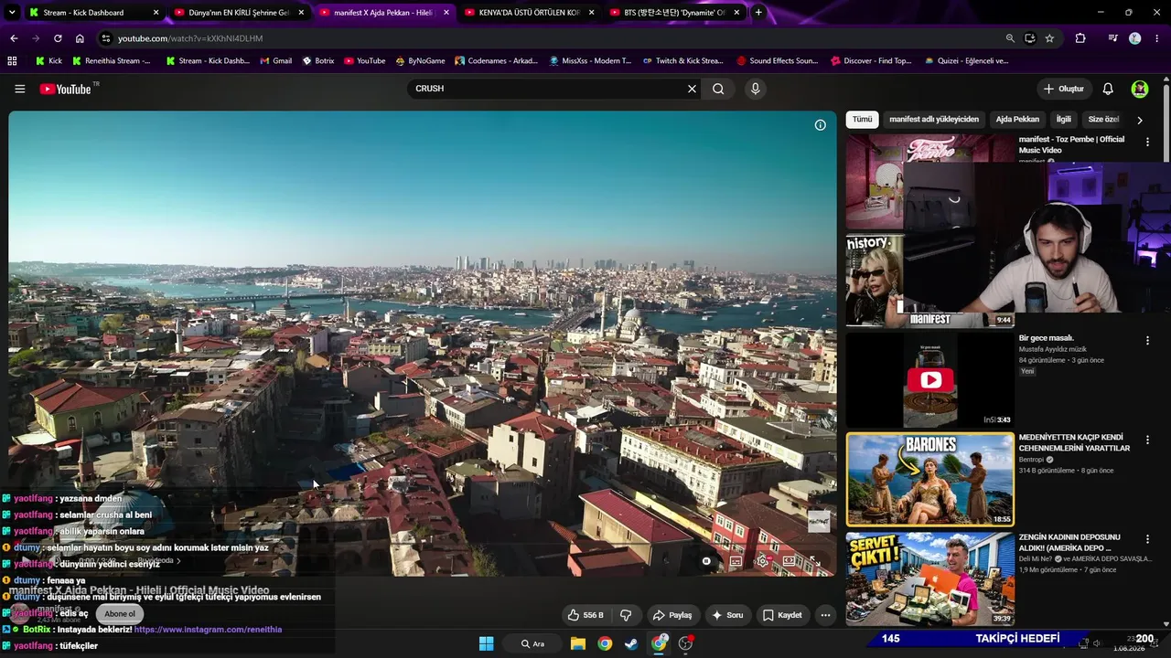This screenshot has width=1171, height=658.
Task: Open the Bir gece masalı thumbnail
Action: coord(930,380)
